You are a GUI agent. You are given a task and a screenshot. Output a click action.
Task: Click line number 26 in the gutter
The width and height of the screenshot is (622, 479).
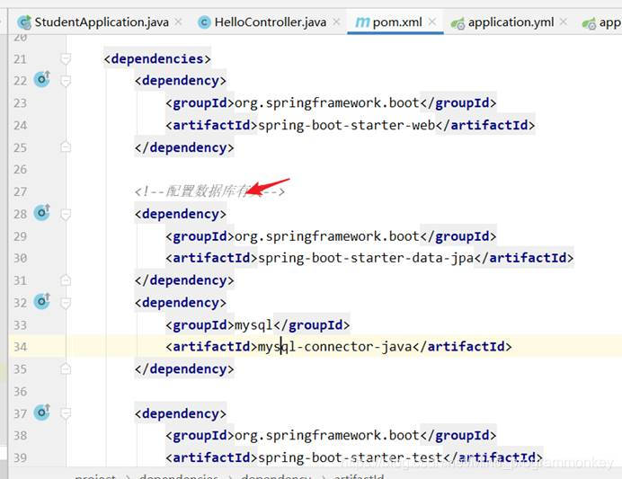coord(21,170)
